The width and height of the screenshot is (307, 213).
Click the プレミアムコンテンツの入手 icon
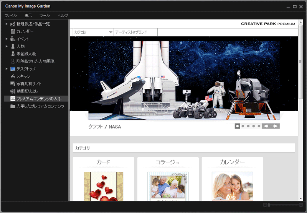pos(13,99)
